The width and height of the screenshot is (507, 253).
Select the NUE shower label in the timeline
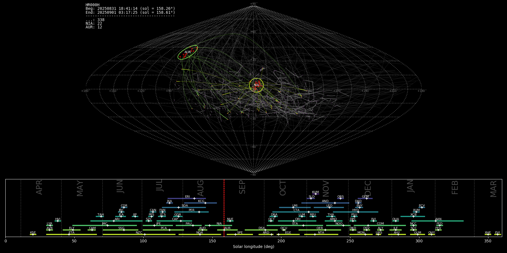tap(230, 219)
